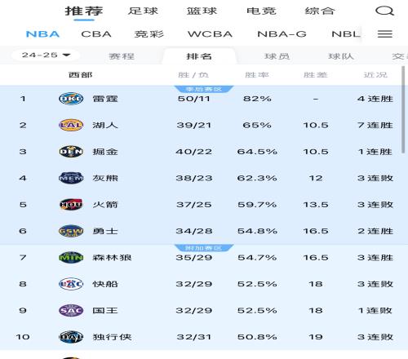Click the 13.5 games-behind value

(316, 205)
